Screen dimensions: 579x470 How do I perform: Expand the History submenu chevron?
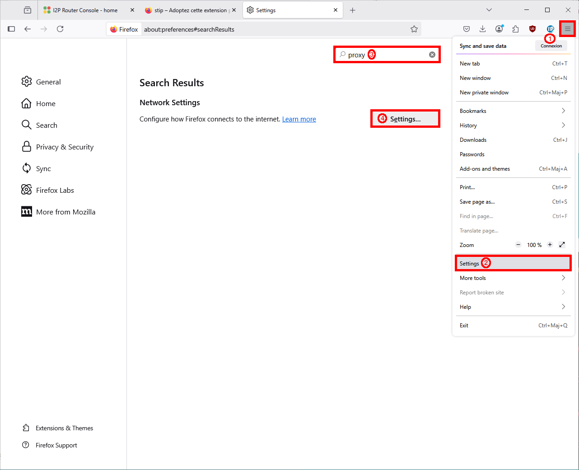tap(563, 125)
